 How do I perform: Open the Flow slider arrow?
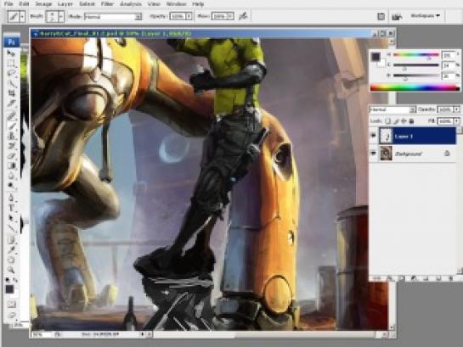point(231,16)
